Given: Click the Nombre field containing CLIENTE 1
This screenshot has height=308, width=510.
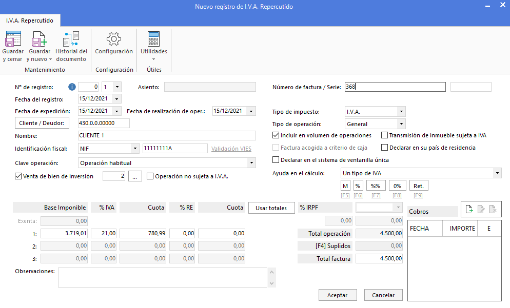Looking at the screenshot, I should [167, 135].
